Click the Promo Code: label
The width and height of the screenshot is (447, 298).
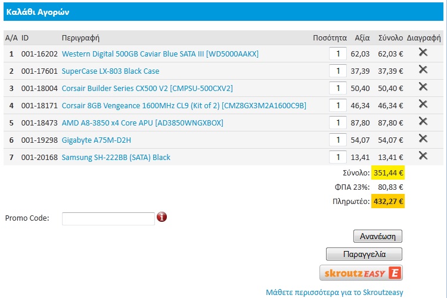pyautogui.click(x=27, y=218)
